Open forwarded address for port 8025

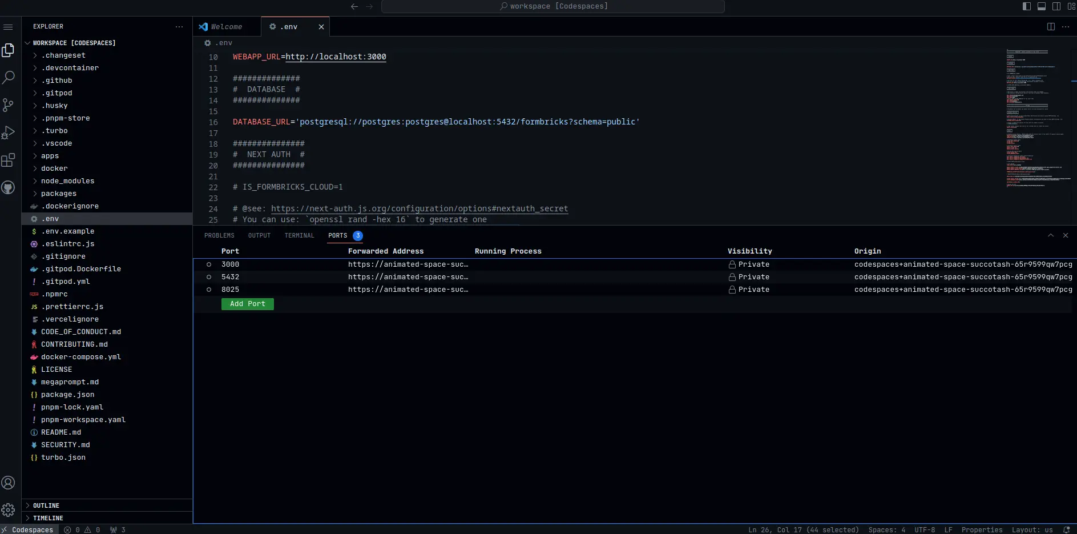pos(408,290)
